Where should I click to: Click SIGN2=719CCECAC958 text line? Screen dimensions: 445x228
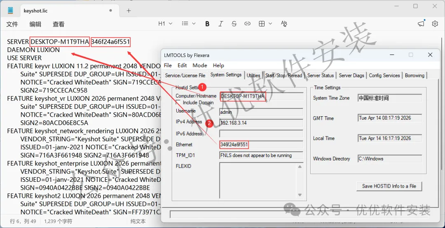(54, 90)
